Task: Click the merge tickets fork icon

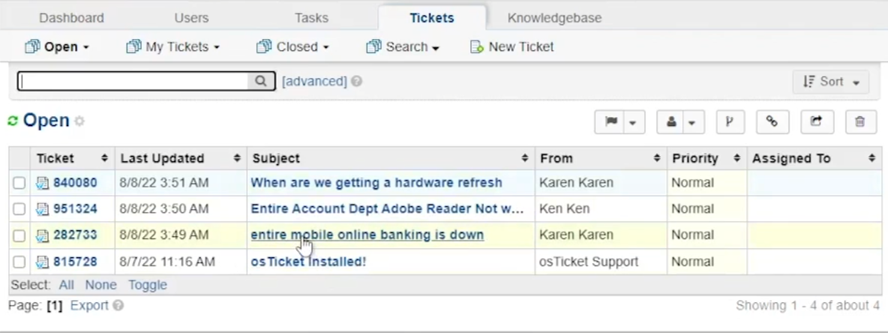Action: (x=729, y=121)
